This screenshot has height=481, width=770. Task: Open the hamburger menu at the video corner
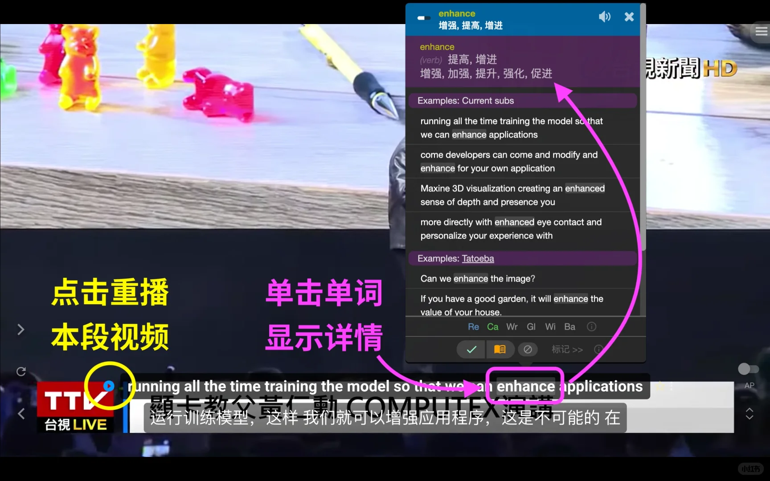tap(761, 31)
